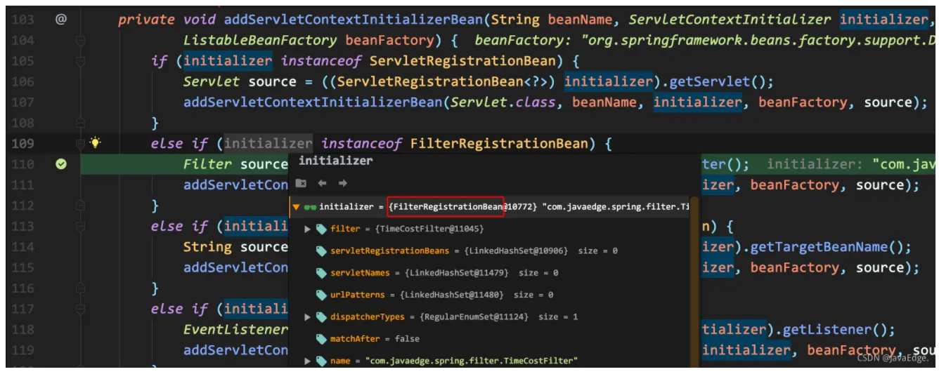Click the {FilterRegistrationBean@10772} value text
Screen dimensions: 939x374
click(462, 207)
